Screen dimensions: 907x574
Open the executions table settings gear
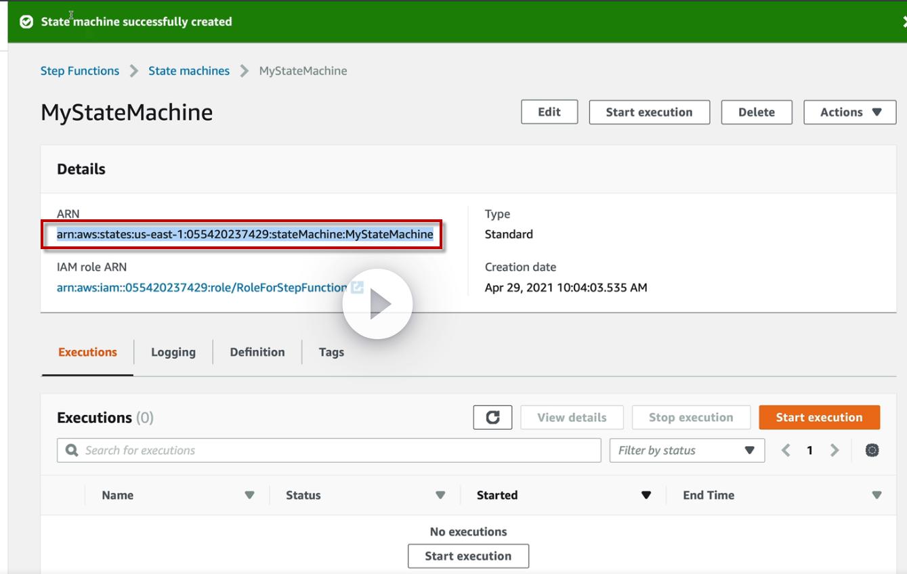(872, 450)
